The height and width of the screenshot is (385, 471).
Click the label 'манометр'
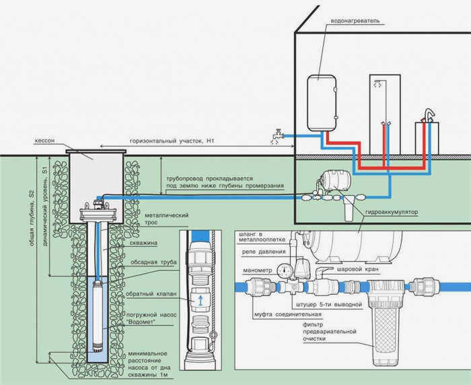click(258, 271)
